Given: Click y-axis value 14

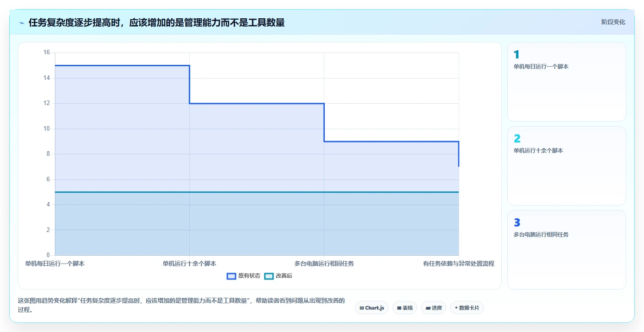Looking at the screenshot, I should click(47, 78).
